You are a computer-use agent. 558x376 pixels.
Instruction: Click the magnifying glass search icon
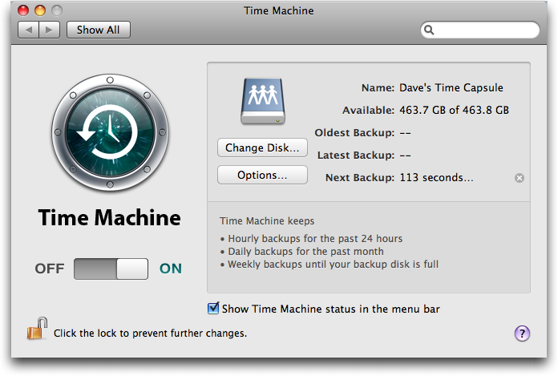pos(429,30)
